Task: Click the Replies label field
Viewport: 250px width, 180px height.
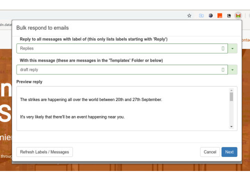Action: tap(122, 48)
